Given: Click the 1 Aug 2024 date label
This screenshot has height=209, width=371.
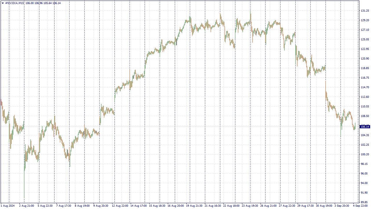Looking at the screenshot, I should coord(8,206).
